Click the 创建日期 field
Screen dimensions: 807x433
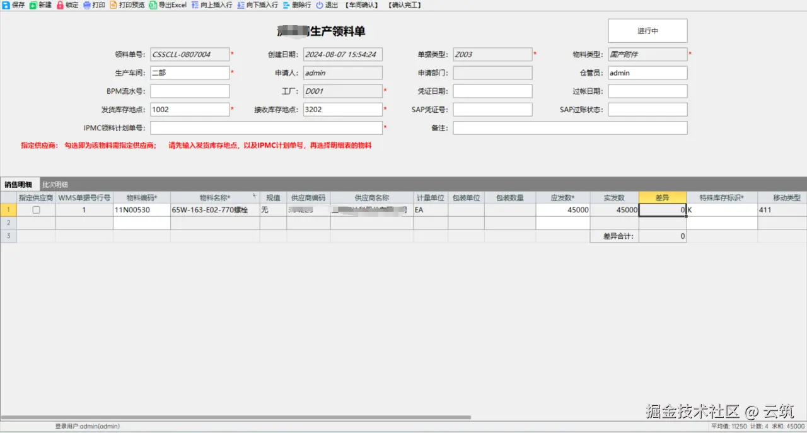[342, 54]
